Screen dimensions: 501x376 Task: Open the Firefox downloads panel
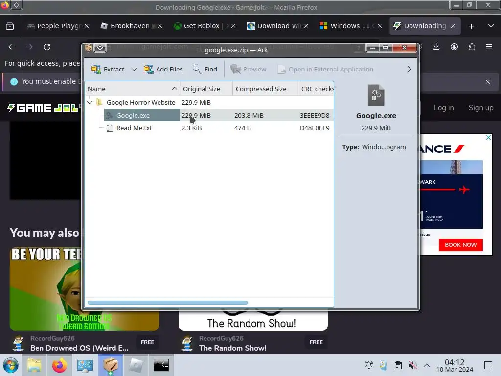pos(436,47)
